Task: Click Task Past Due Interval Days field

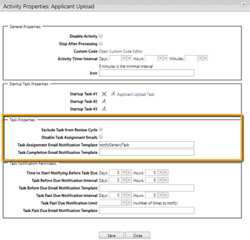Action: 115,195
